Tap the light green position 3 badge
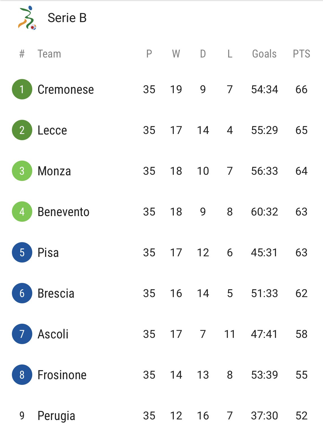The height and width of the screenshot is (435, 323). click(22, 171)
